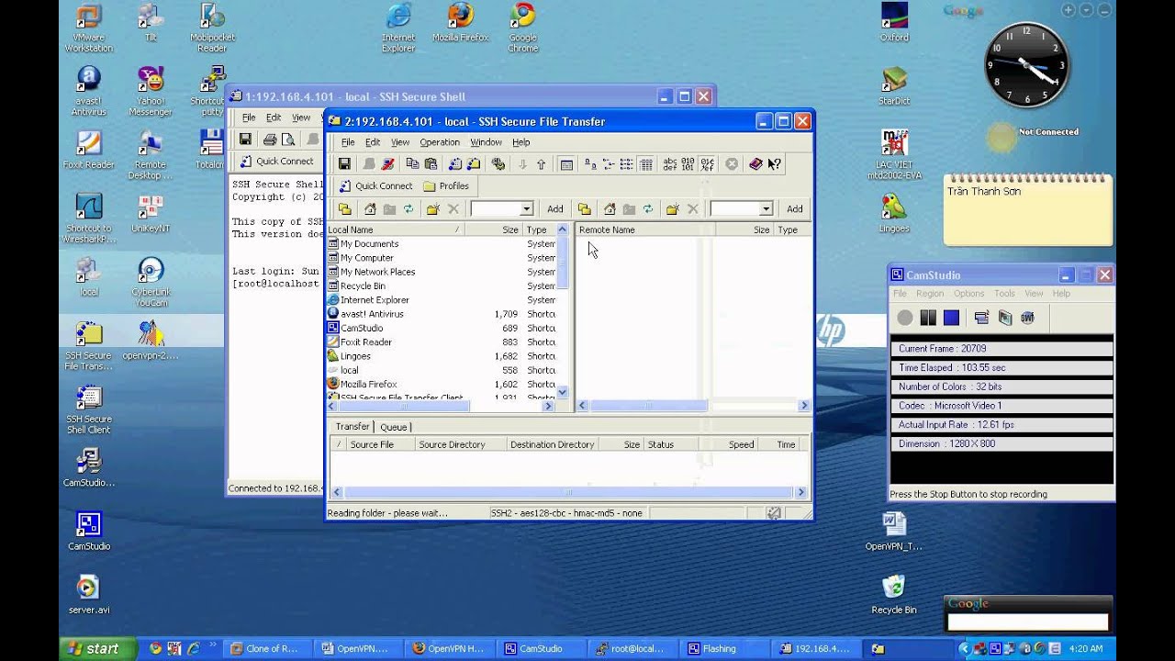This screenshot has height=661, width=1175.
Task: Select Mozilla Firefox in local list
Action: tap(368, 385)
